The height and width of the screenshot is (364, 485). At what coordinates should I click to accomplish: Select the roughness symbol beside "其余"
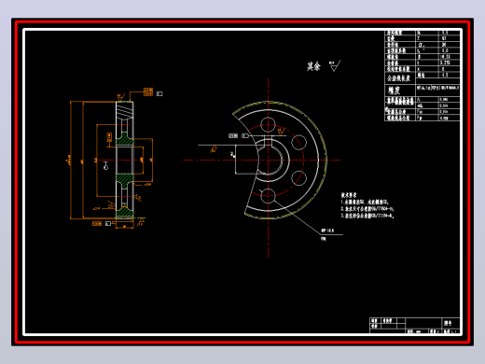click(335, 66)
